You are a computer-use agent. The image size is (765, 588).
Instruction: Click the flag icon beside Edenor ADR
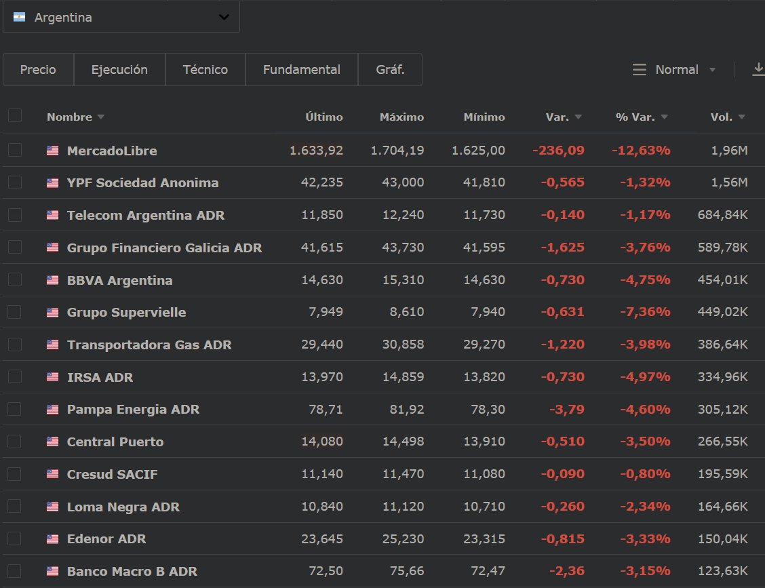[x=53, y=538]
